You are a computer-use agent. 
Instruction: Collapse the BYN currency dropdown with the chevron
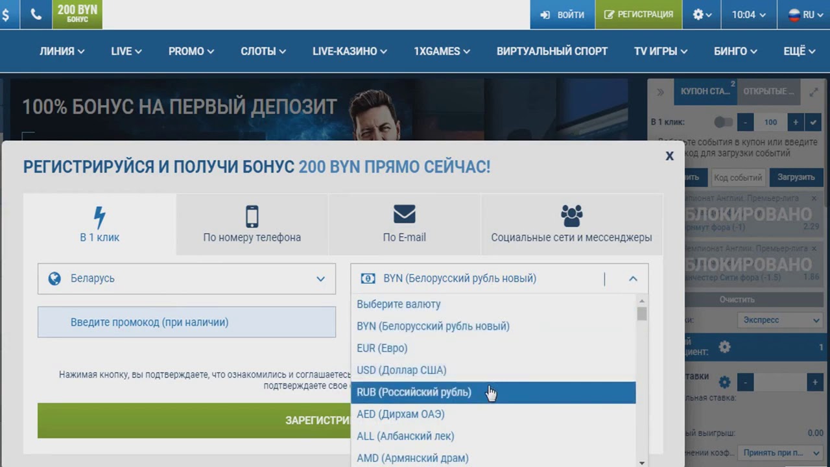click(633, 278)
